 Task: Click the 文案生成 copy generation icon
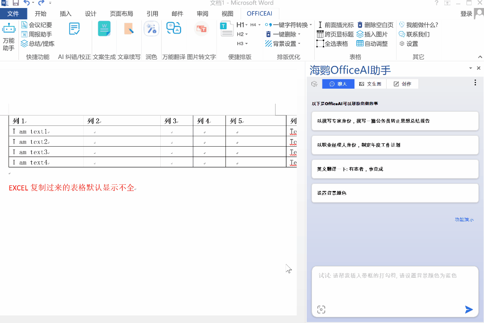(x=104, y=29)
